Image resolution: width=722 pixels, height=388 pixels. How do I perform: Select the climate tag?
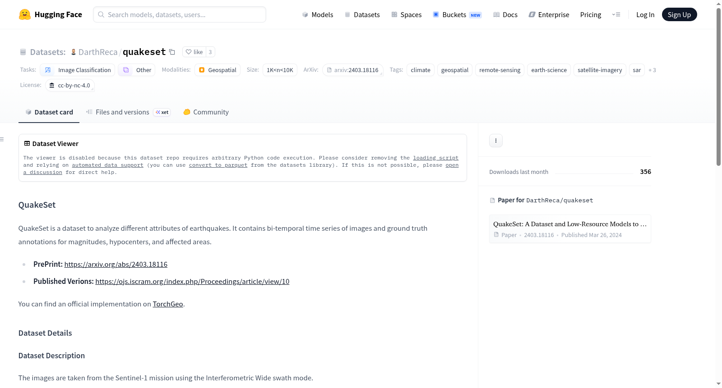[421, 70]
